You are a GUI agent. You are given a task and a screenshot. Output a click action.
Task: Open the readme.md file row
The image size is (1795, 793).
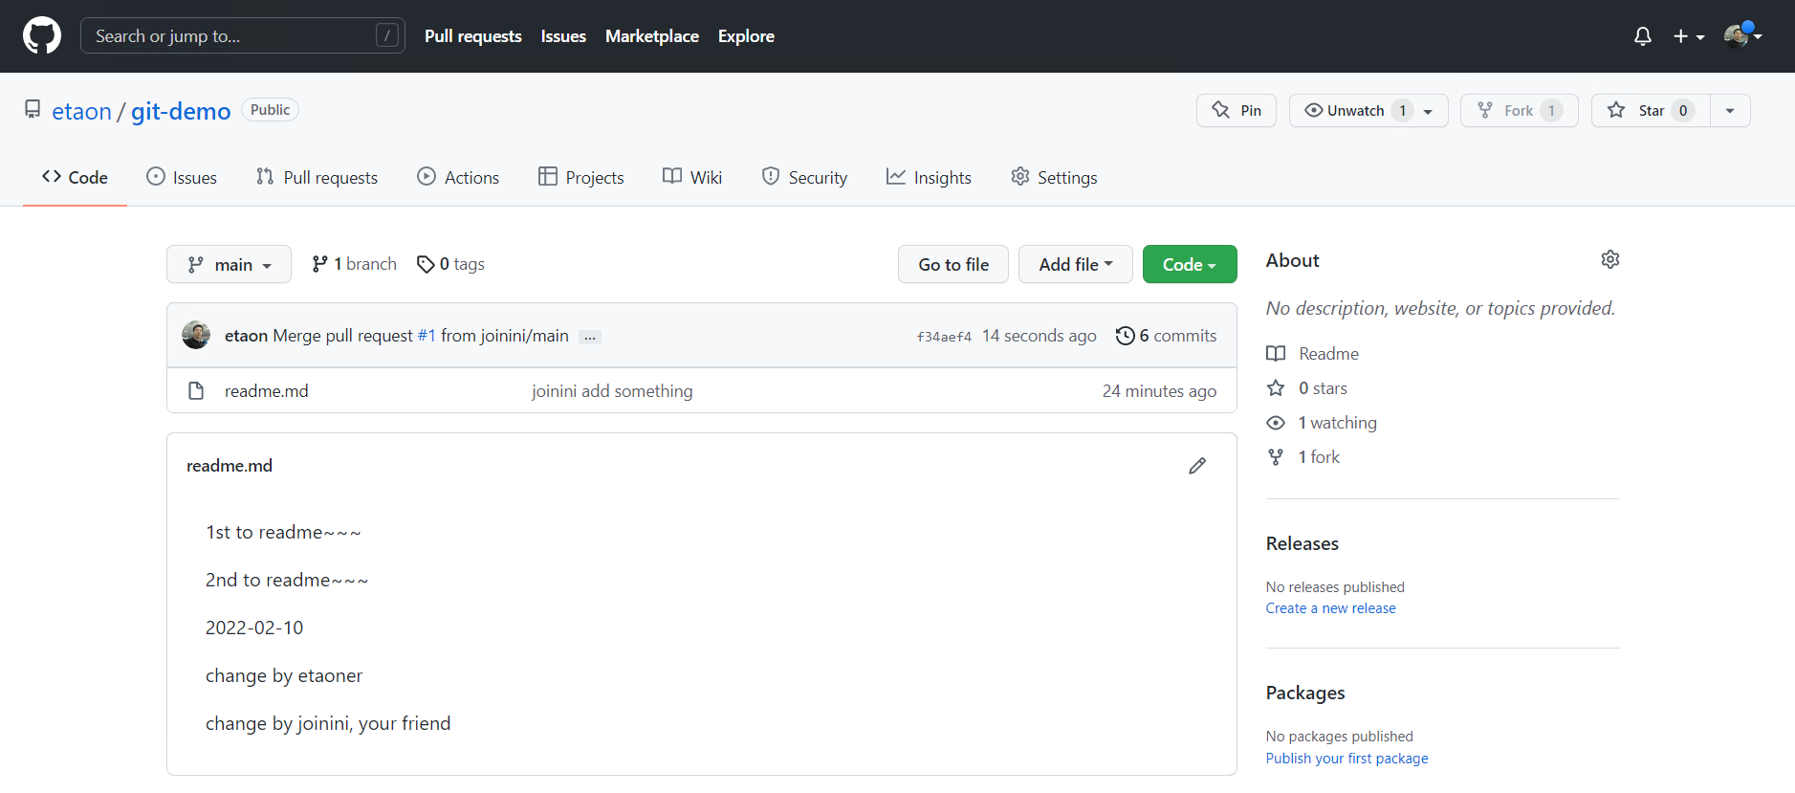point(702,390)
